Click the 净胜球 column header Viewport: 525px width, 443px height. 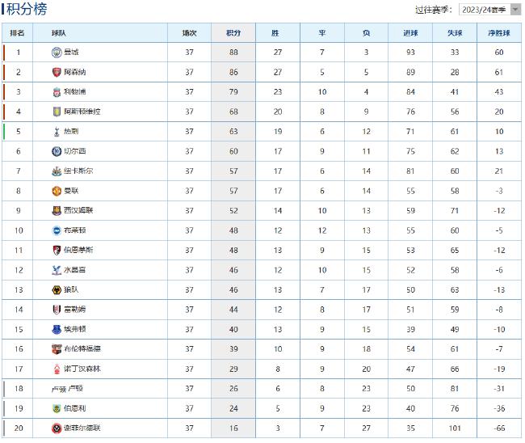coord(499,33)
